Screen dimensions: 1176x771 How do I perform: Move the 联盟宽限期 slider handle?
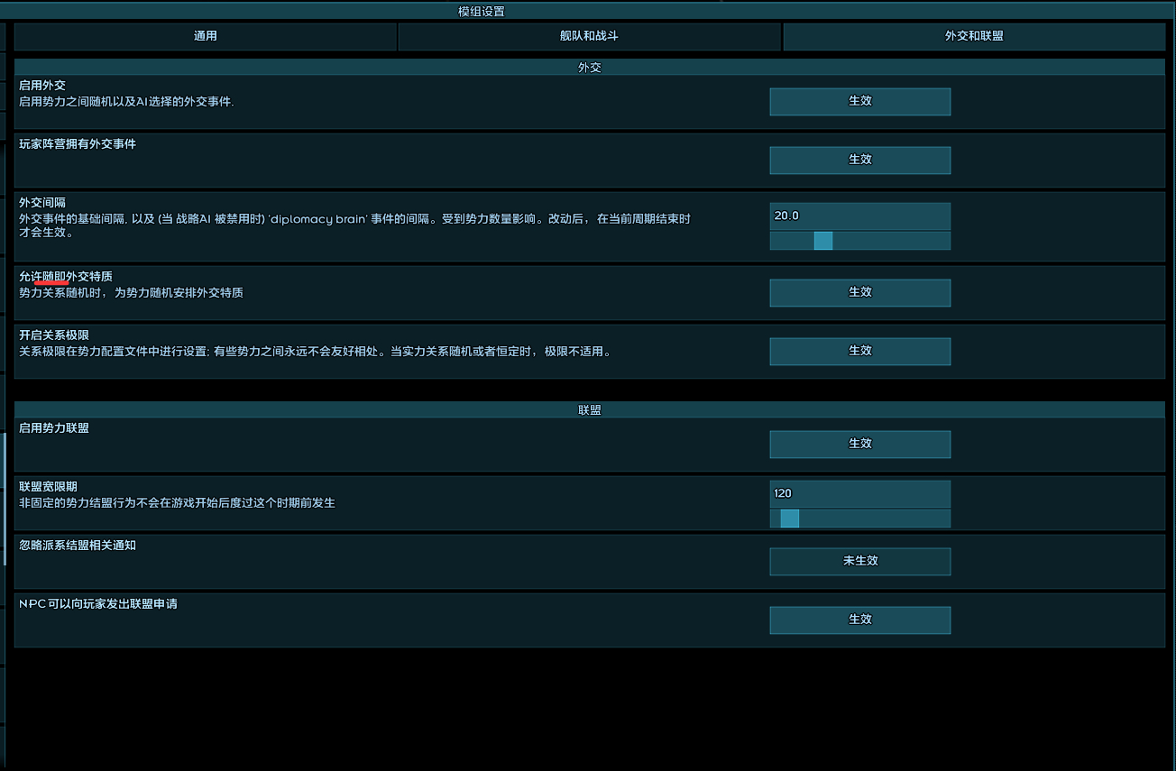coord(788,519)
